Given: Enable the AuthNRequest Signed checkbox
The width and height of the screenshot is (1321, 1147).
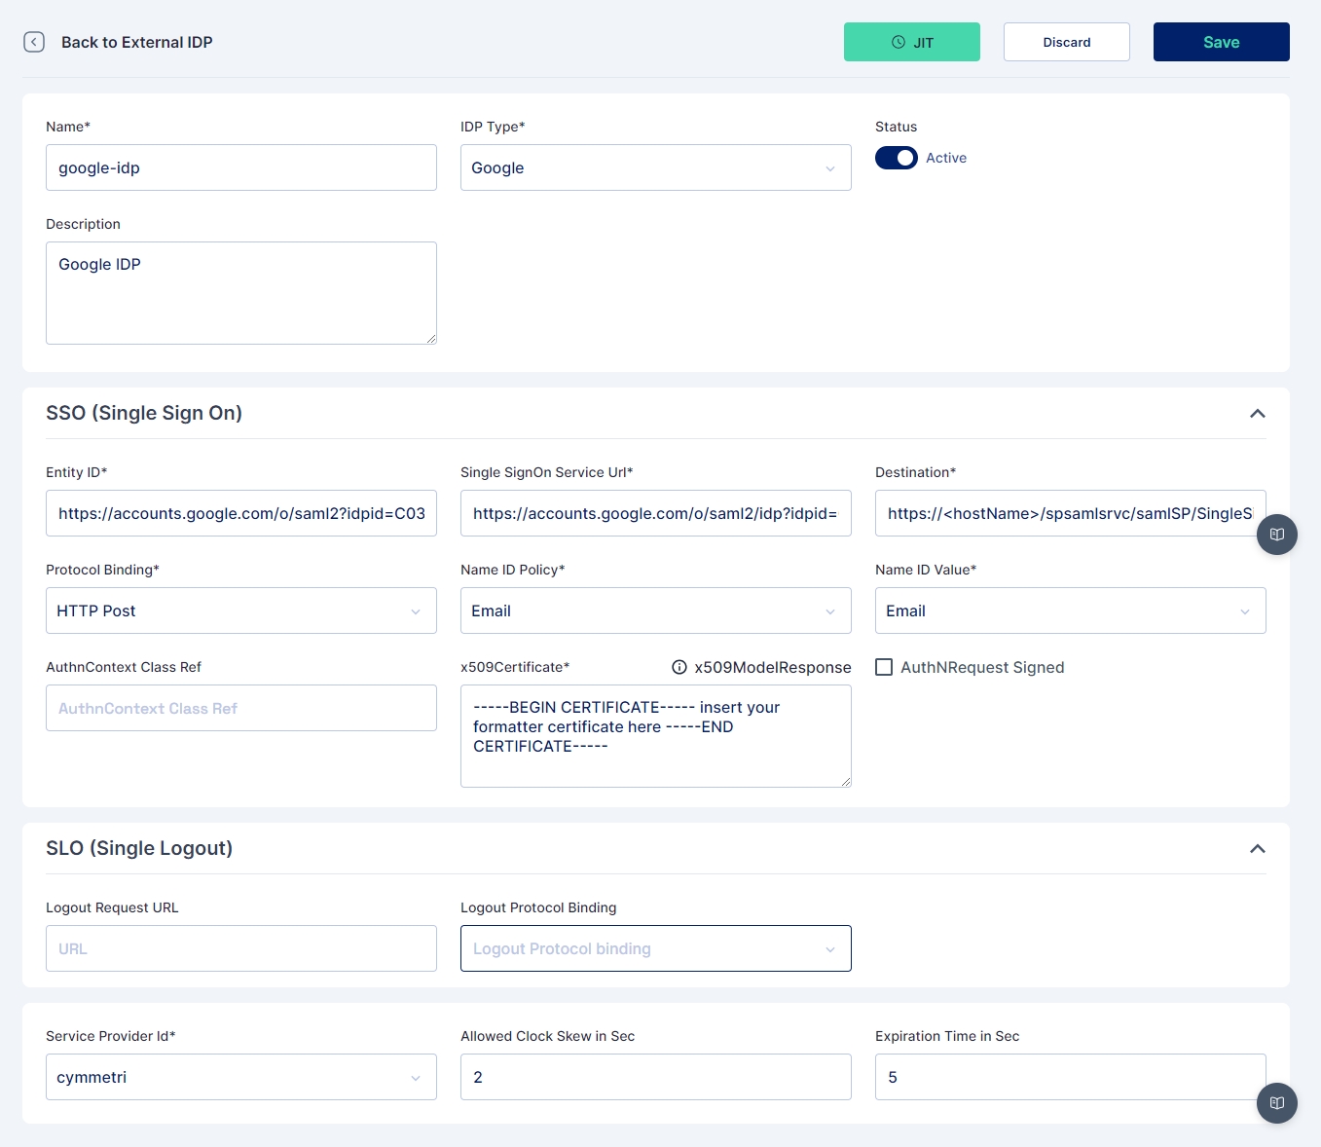Looking at the screenshot, I should 884,667.
